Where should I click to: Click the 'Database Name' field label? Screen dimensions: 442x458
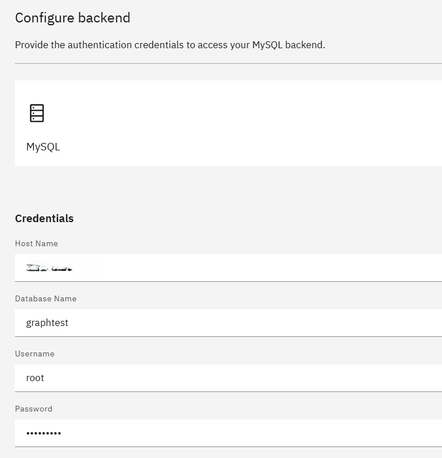(45, 298)
